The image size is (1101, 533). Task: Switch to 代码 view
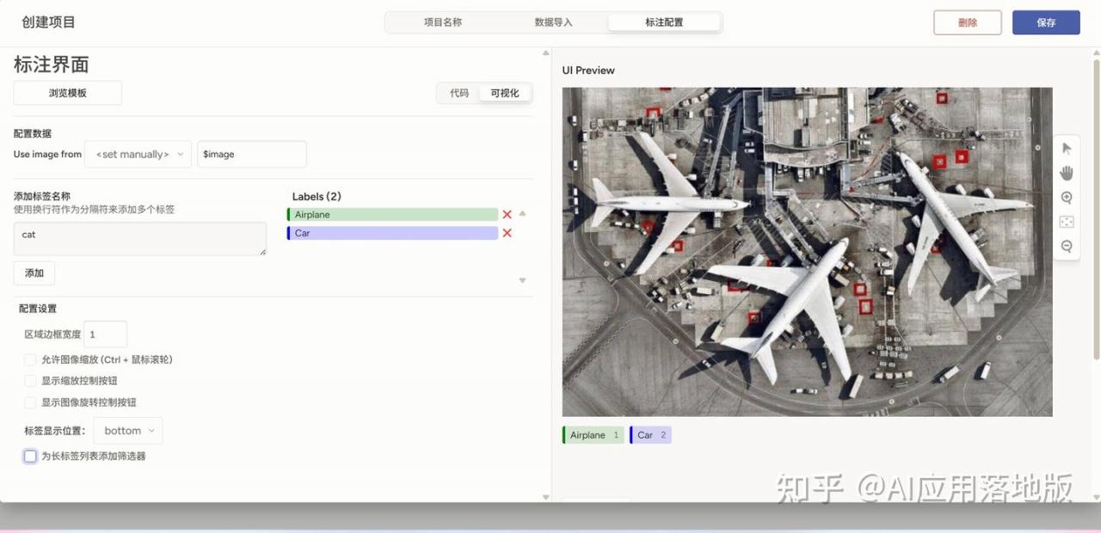click(459, 93)
